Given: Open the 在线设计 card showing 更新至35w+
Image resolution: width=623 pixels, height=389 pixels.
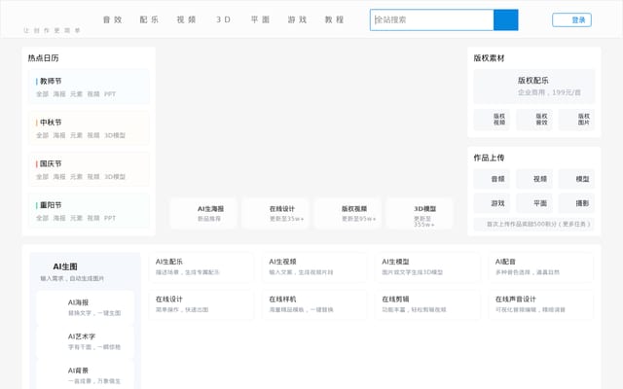Looking at the screenshot, I should point(275,213).
